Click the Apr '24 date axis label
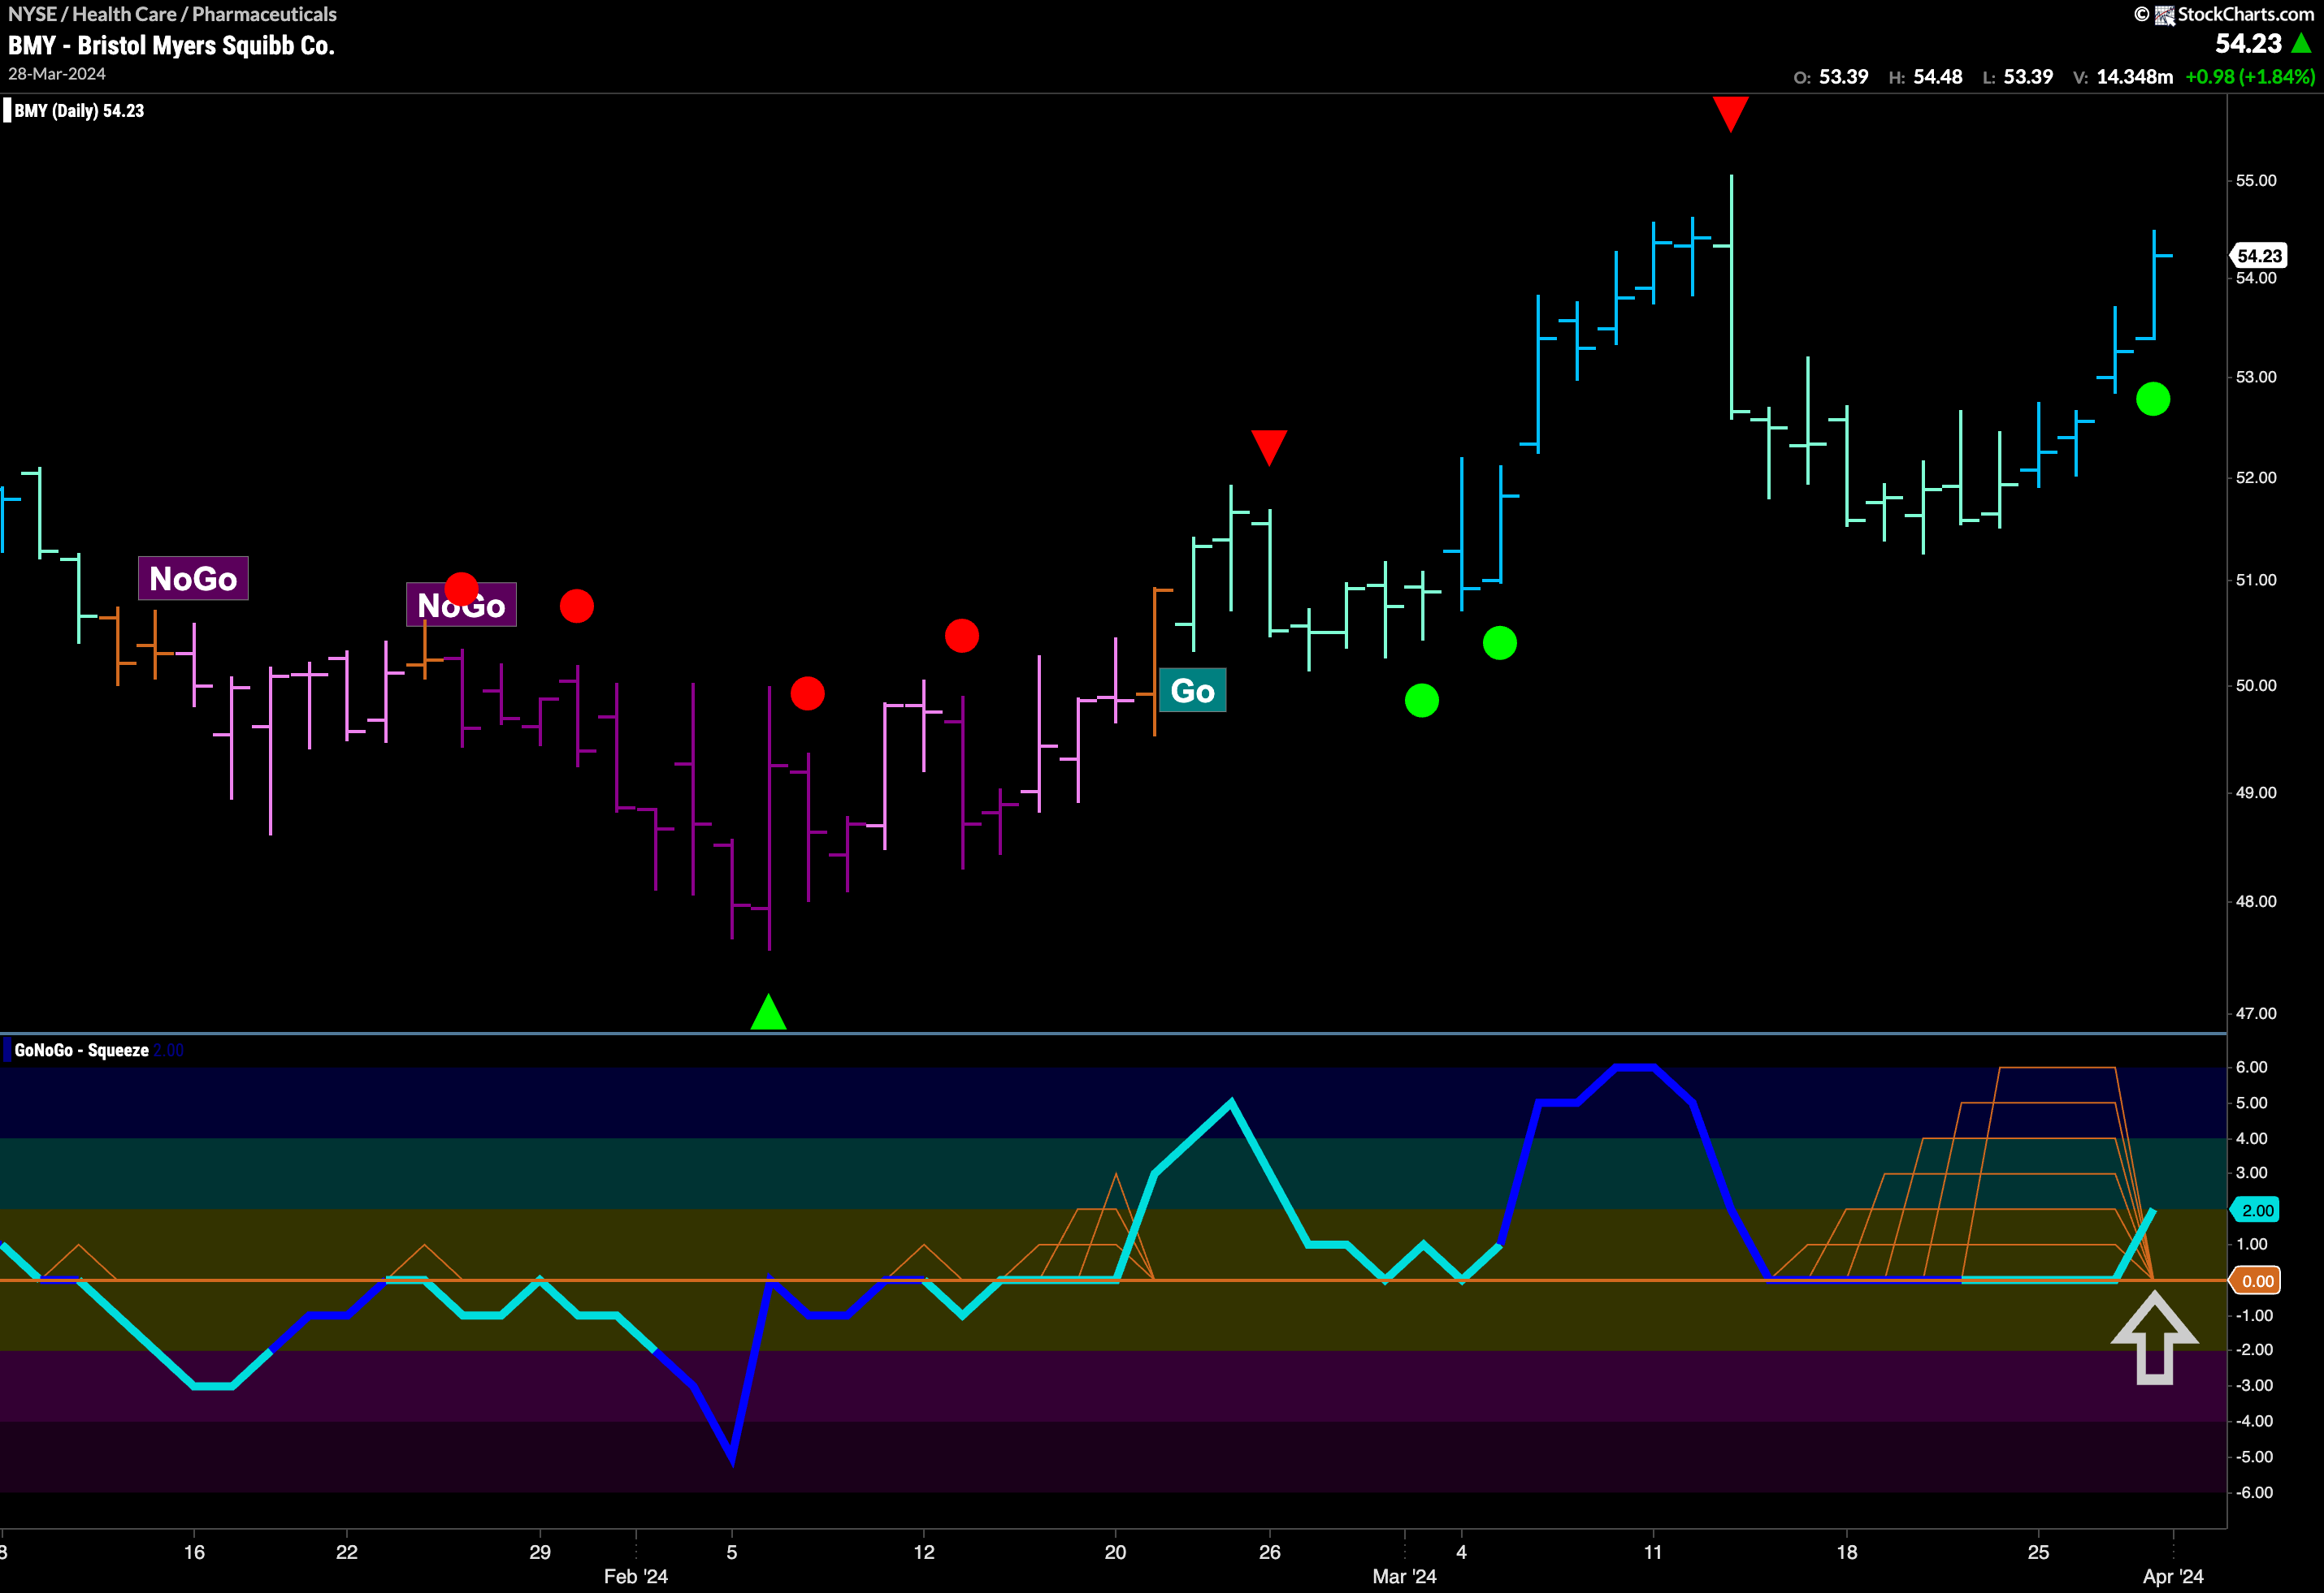 (x=2173, y=1576)
